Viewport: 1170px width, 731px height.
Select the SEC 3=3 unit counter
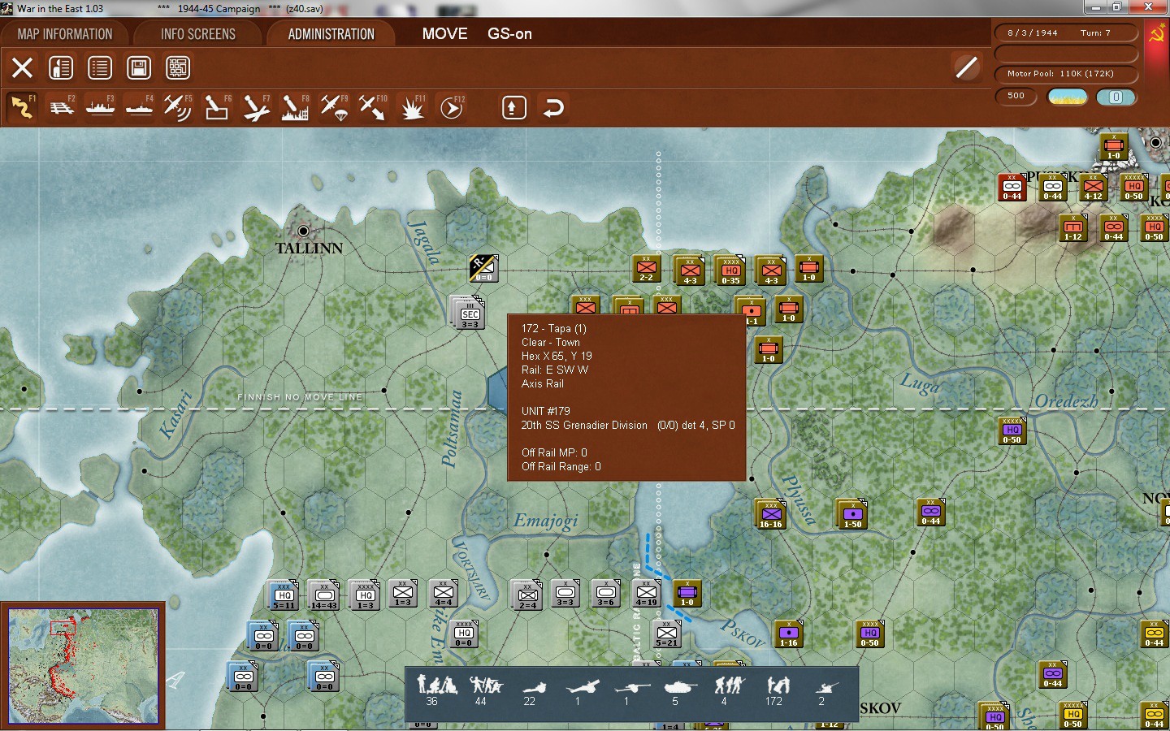[x=470, y=314]
